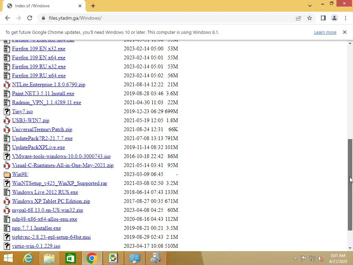Close the Index of /Windows tab

point(80,6)
